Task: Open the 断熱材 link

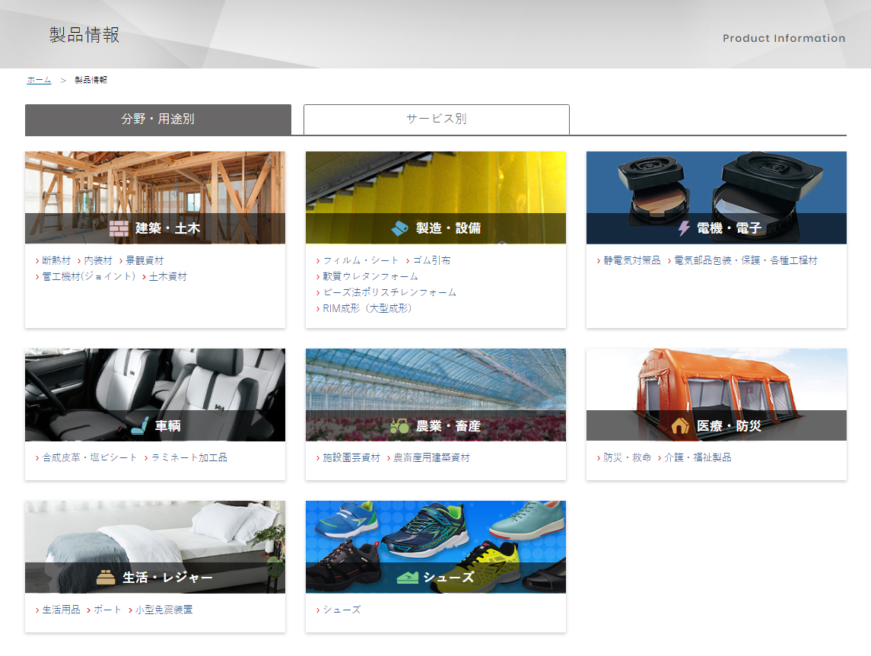Action: coord(56,260)
